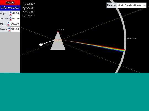Decrease the Escala value with down arrow
The height and width of the screenshot is (111, 149).
pos(10,20)
